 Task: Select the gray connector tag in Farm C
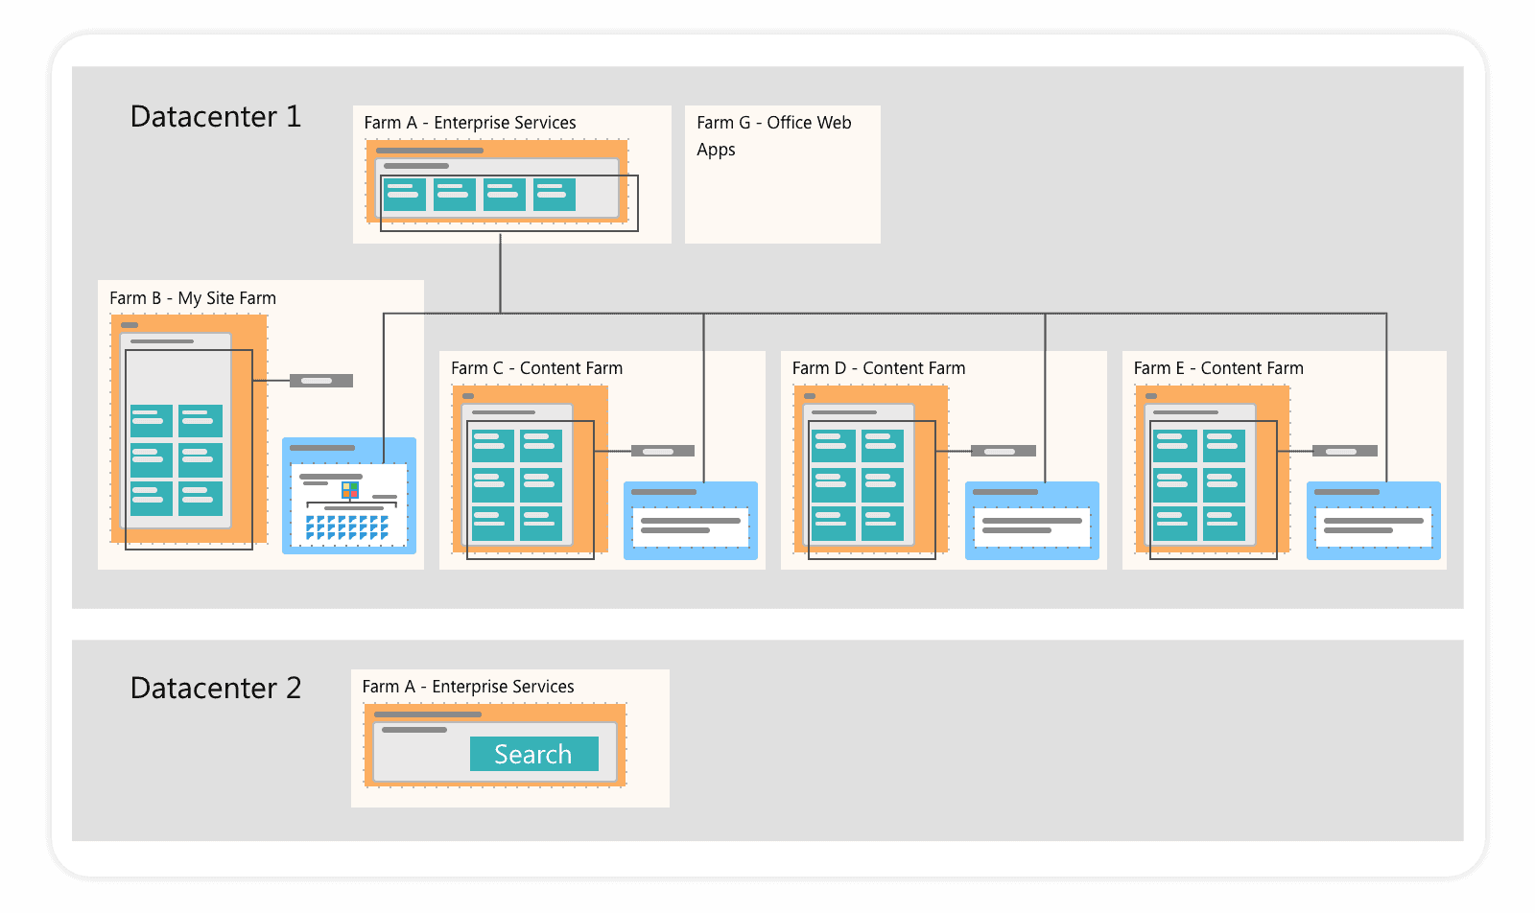tap(663, 451)
